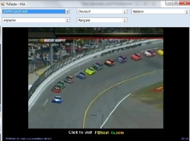The width and height of the screenshot is (190, 141).
Task: Click the NASCAR race video player
Action: pyautogui.click(x=96, y=78)
